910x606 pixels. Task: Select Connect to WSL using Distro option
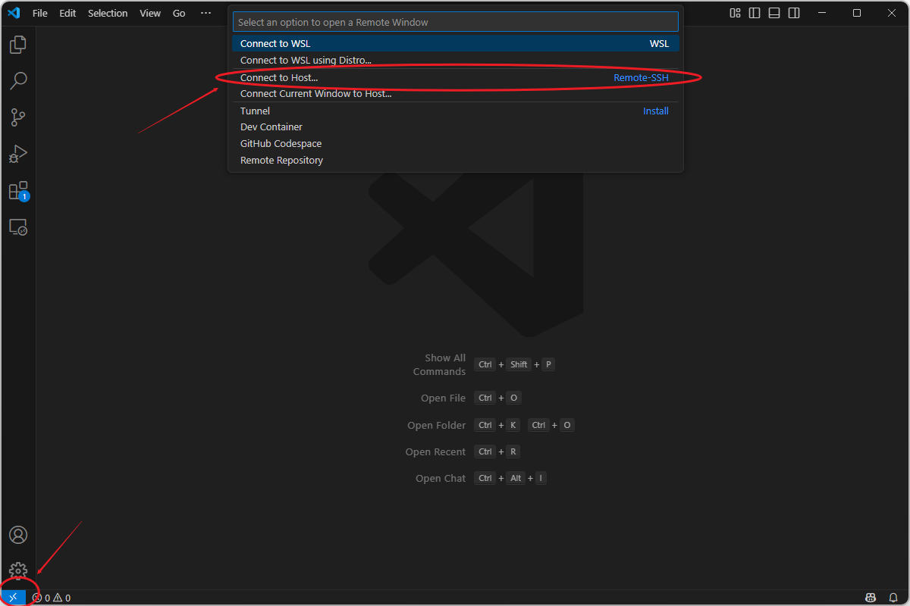[455, 60]
